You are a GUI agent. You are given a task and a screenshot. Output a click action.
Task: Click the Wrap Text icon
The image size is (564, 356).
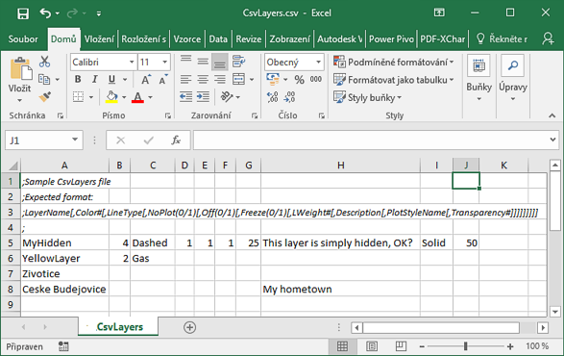[238, 62]
